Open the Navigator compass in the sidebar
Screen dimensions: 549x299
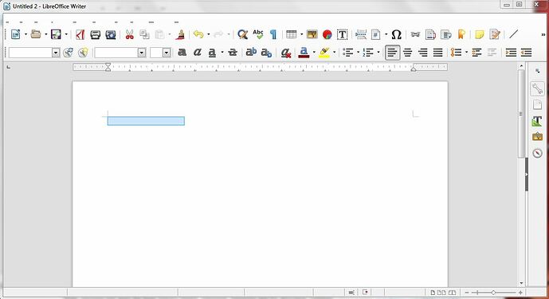(x=537, y=153)
